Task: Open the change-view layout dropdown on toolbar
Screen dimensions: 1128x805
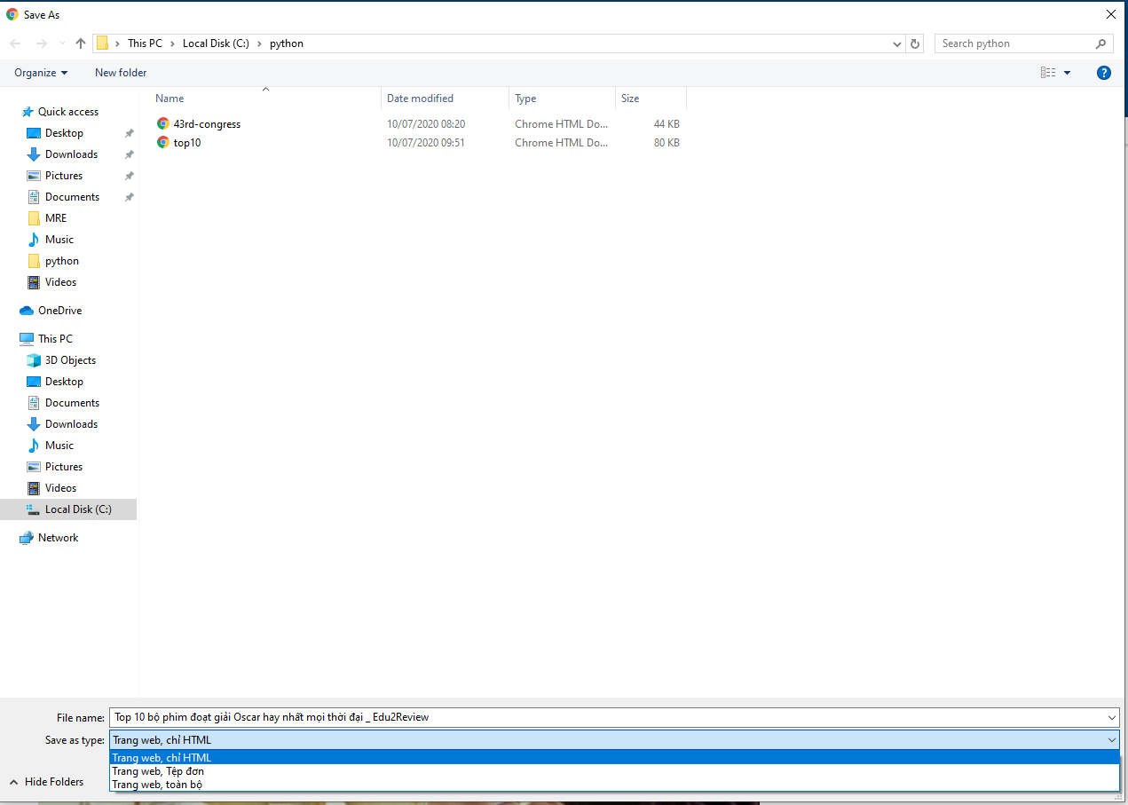Action: point(1068,73)
